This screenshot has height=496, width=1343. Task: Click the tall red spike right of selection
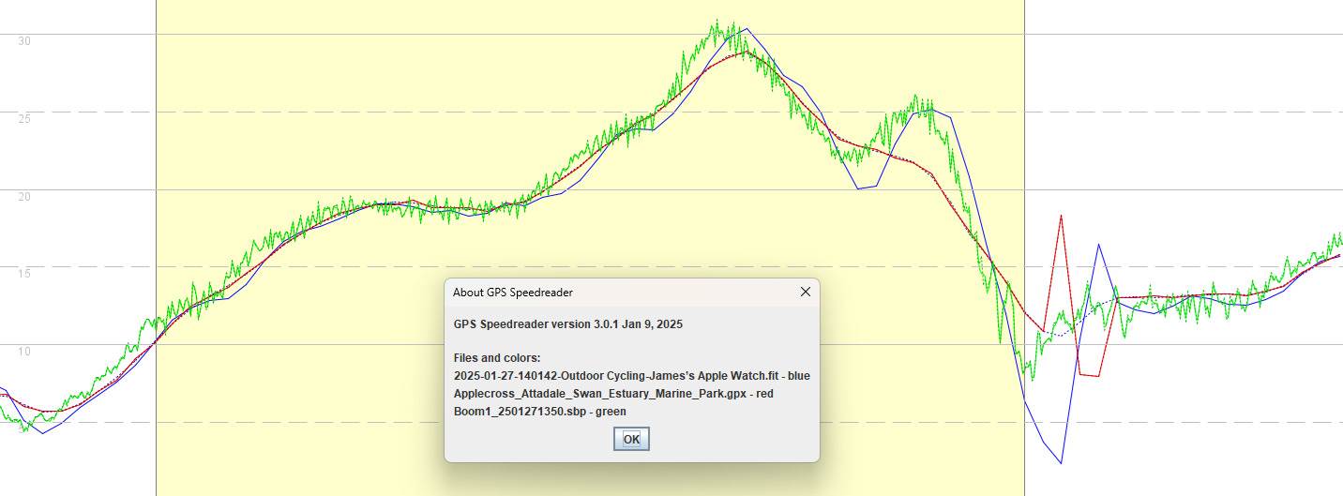(x=1061, y=216)
